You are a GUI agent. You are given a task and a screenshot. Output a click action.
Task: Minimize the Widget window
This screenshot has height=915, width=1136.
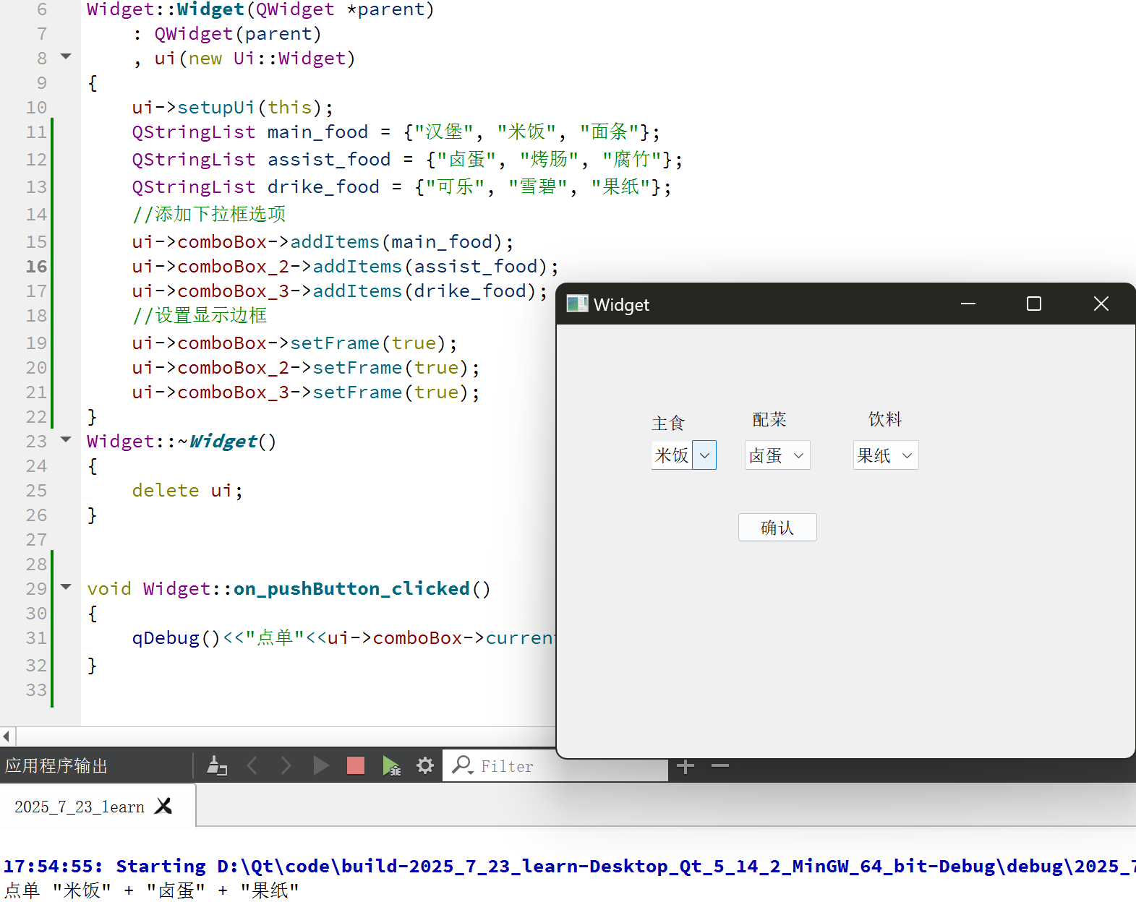[x=968, y=304]
